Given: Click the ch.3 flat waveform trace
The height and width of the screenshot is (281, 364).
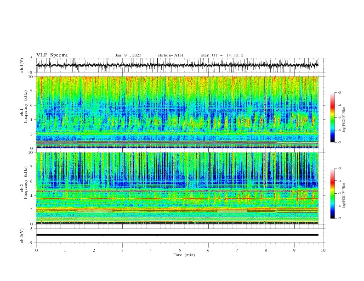Looking at the screenshot, I should click(177, 235).
